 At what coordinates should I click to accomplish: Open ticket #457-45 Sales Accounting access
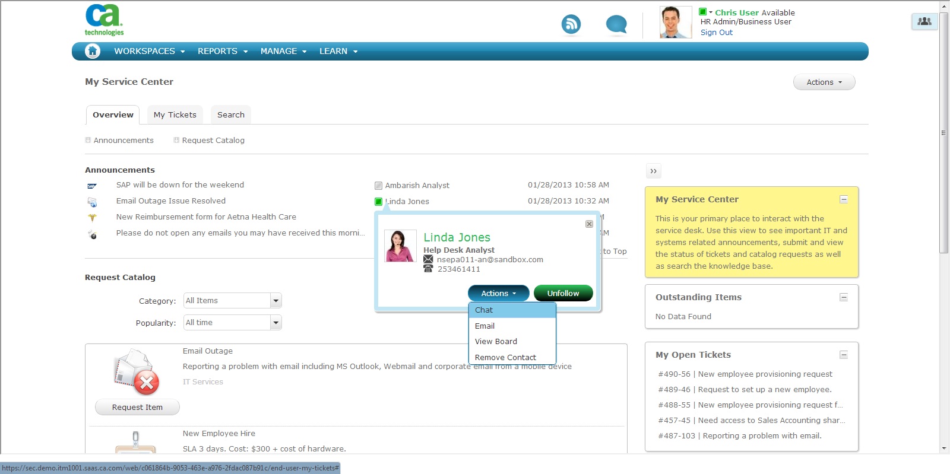(751, 421)
